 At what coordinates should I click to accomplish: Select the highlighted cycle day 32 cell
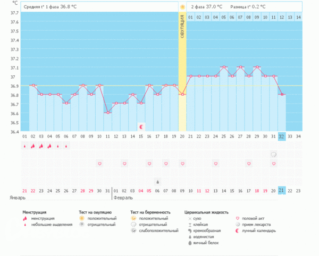[x=282, y=136]
